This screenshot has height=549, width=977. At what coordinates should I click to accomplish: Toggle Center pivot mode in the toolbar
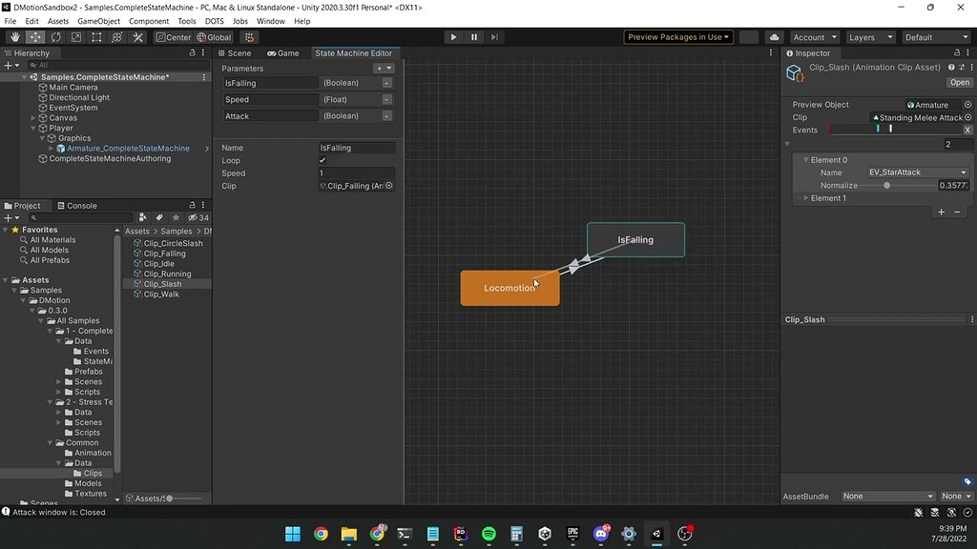point(175,36)
